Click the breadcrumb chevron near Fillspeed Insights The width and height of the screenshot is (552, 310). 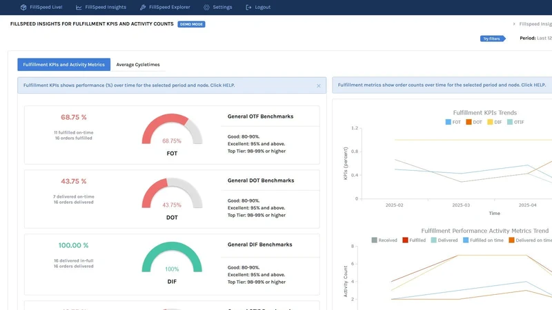click(514, 24)
